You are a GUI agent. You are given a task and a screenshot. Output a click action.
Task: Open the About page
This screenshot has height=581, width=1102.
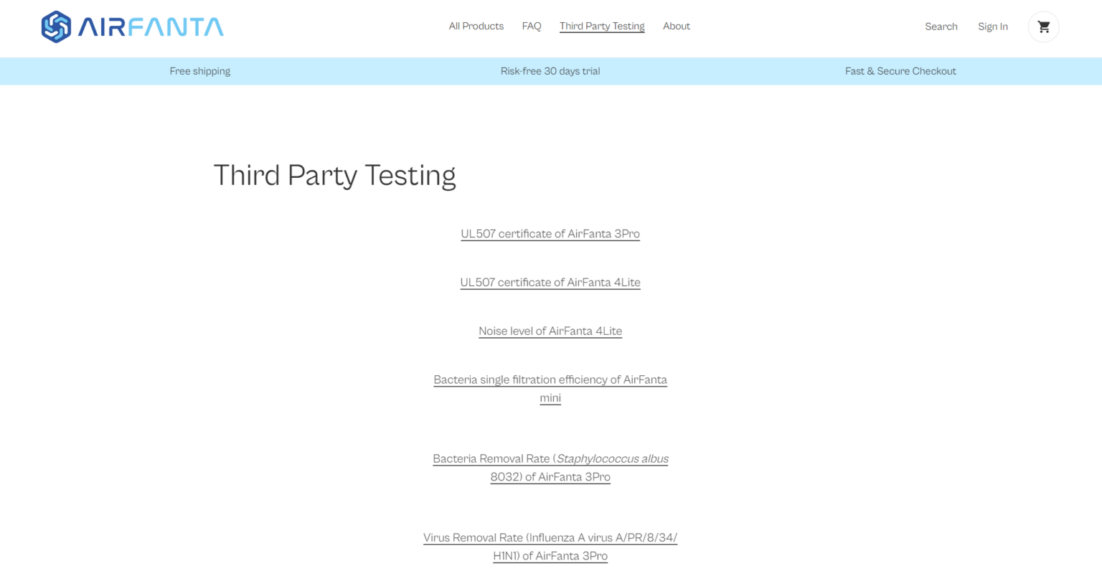676,27
